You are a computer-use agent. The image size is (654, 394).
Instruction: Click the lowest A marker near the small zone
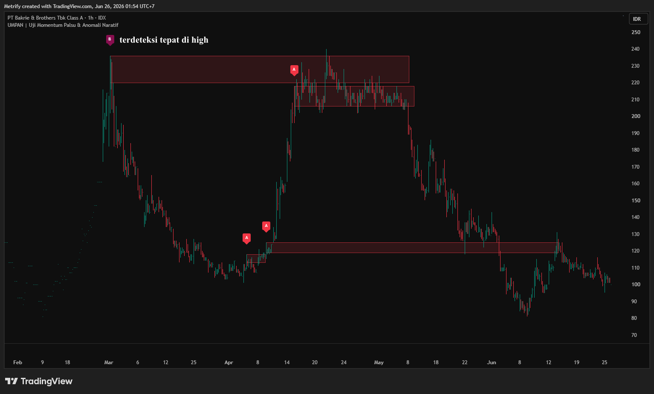[246, 239]
